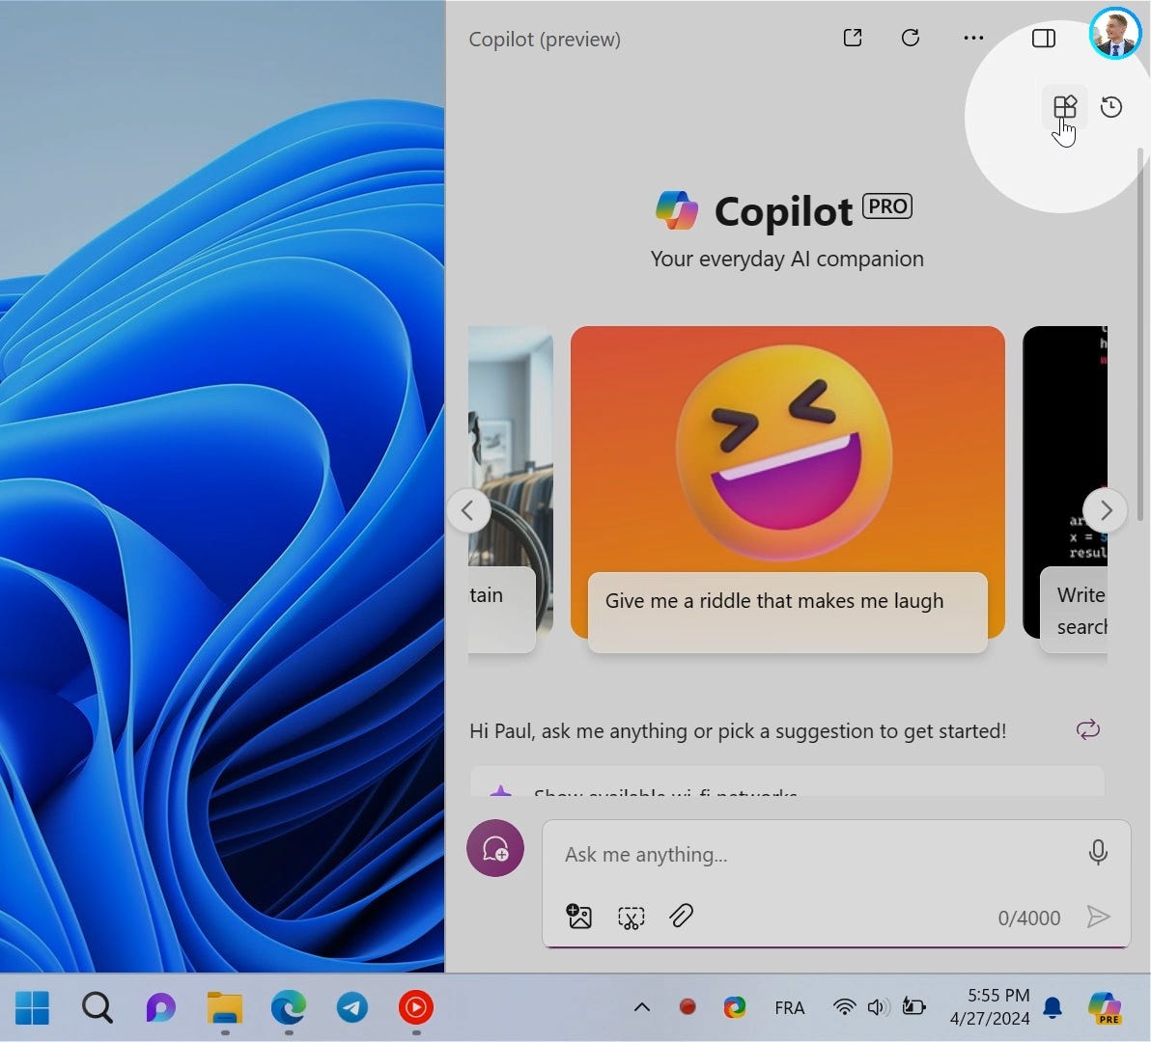The image size is (1151, 1042).
Task: Start a new topic with the purple chat button
Action: tap(495, 848)
